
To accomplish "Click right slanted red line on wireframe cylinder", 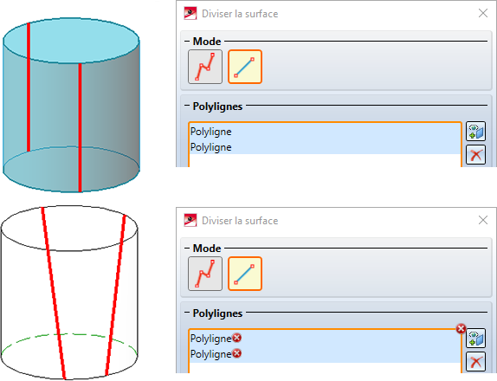I will click(x=115, y=294).
